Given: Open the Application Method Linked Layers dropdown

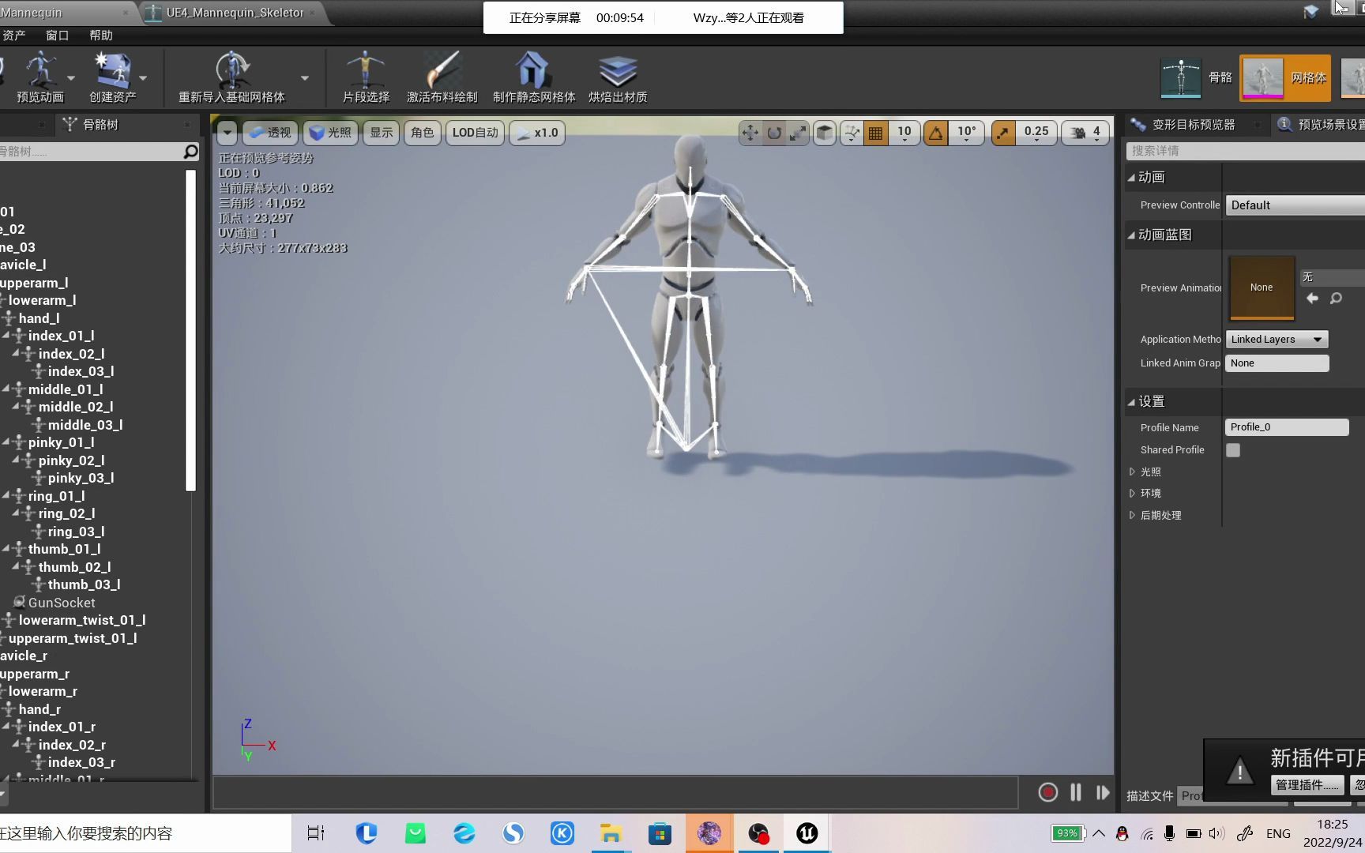Looking at the screenshot, I should (1276, 339).
